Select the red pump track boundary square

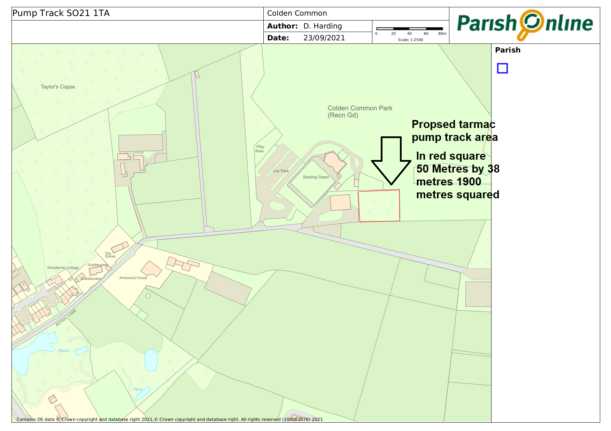pos(379,206)
